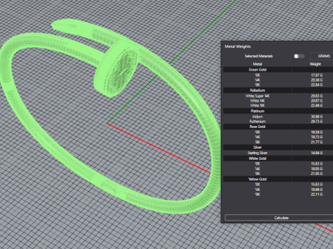The height and width of the screenshot is (249, 333).
Task: Select the White 14K palladium row
Action: (278, 100)
